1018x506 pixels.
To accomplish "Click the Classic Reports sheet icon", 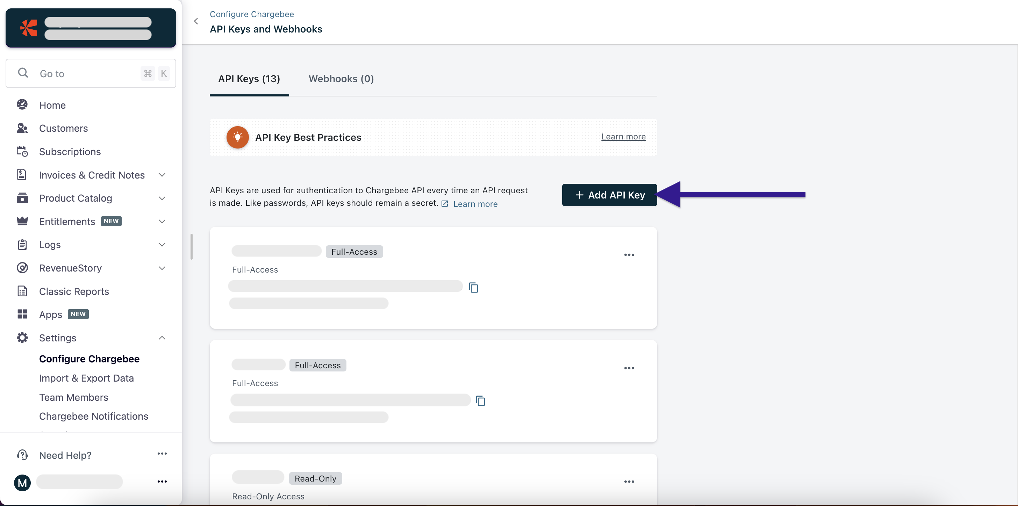I will [22, 291].
